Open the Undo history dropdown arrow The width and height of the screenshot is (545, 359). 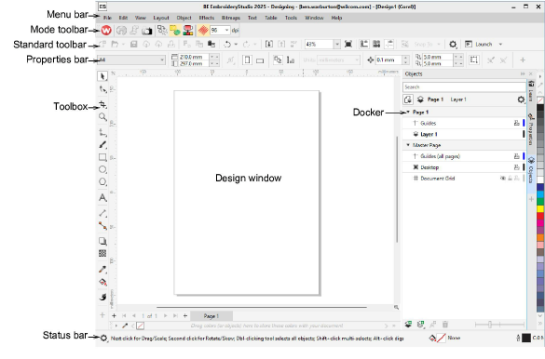click(236, 45)
